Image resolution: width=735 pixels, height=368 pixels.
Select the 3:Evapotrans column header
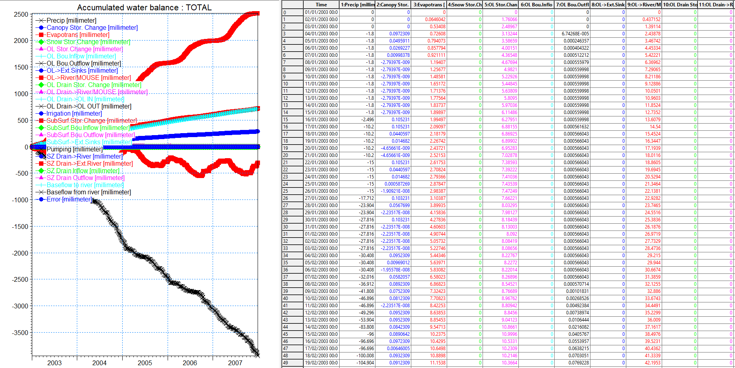[x=429, y=5]
